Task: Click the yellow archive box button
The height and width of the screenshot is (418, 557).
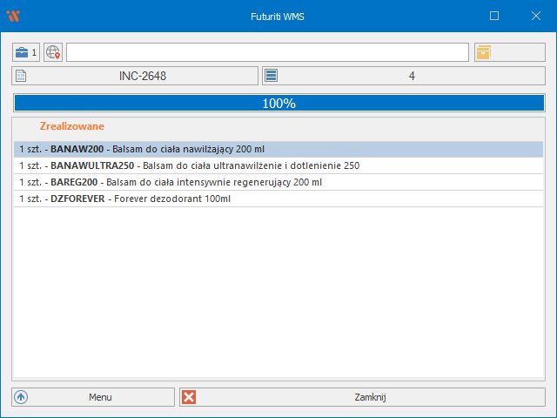Action: (x=484, y=52)
